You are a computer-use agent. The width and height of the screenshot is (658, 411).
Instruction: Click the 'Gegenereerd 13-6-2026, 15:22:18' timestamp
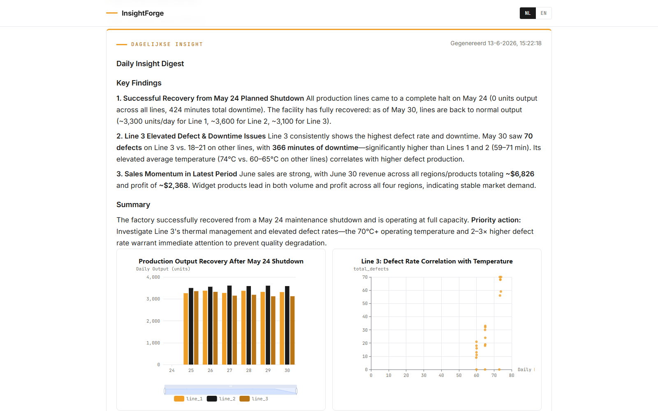pyautogui.click(x=496, y=43)
